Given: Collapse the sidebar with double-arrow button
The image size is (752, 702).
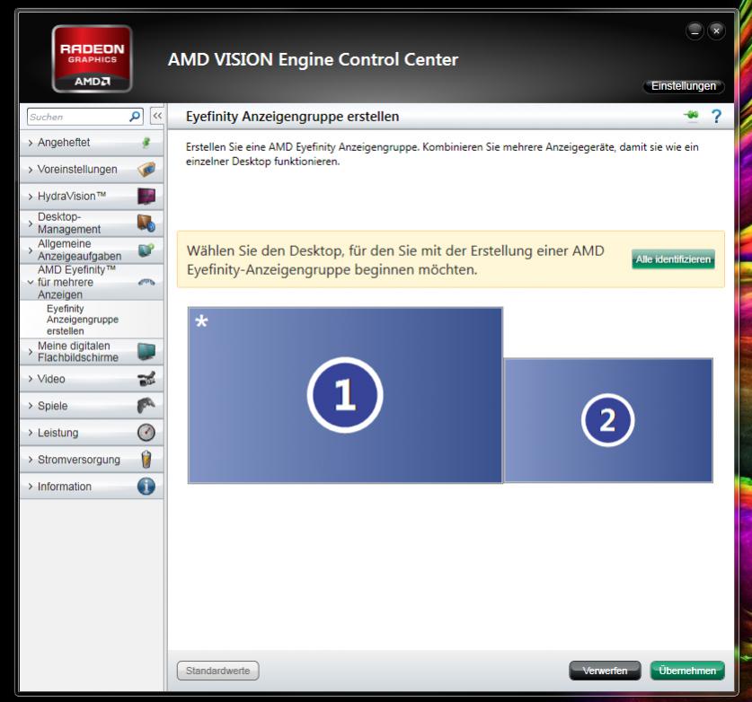Looking at the screenshot, I should [157, 116].
